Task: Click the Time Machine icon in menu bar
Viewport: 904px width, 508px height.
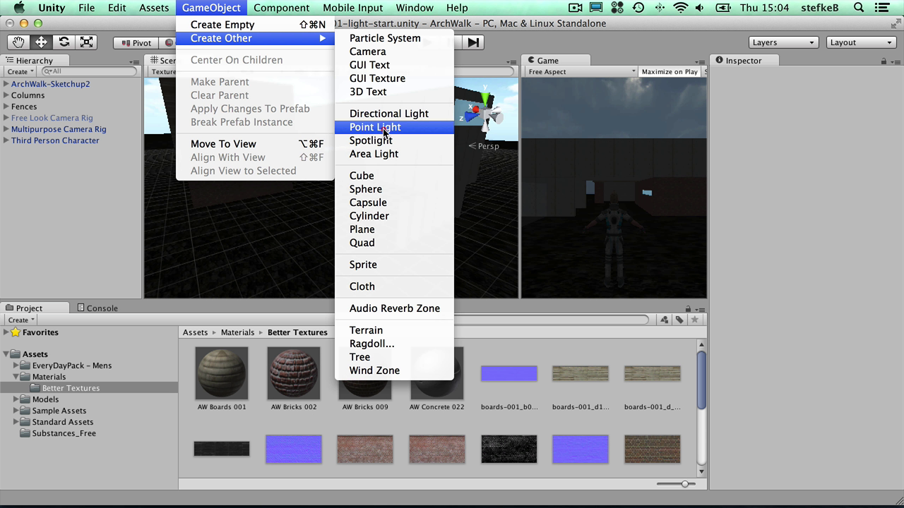Action: (x=638, y=8)
